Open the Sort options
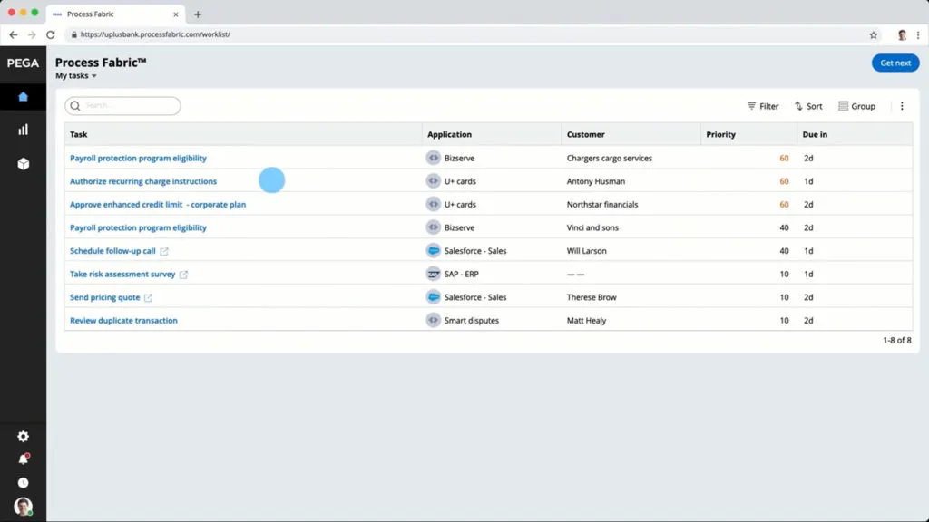Viewport: 929px width, 522px height. pos(808,106)
